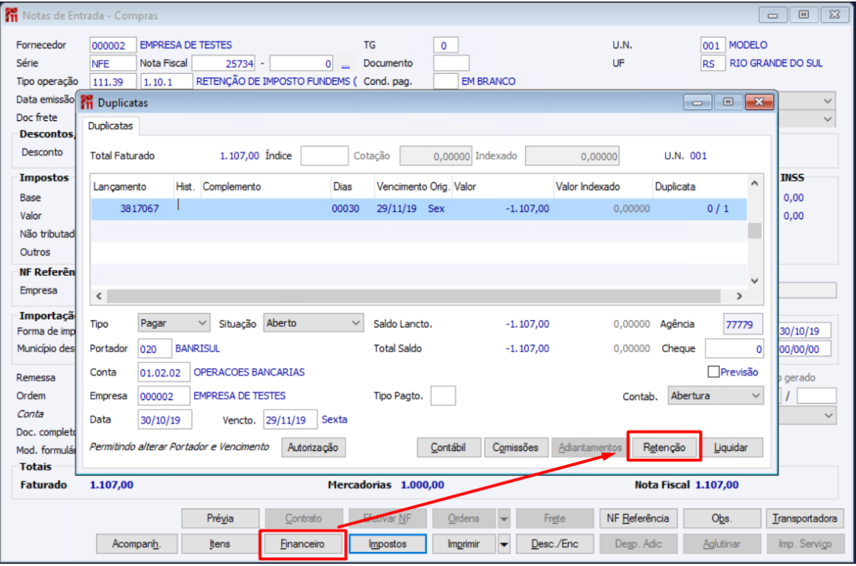Click the Prévia button

[x=220, y=519]
